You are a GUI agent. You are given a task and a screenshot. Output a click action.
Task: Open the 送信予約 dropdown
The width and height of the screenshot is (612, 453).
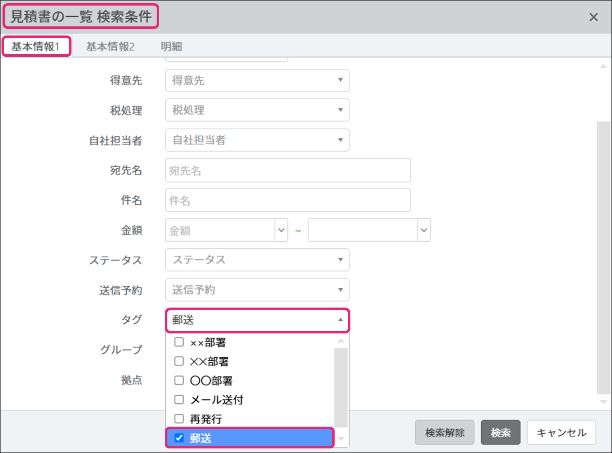(x=257, y=290)
